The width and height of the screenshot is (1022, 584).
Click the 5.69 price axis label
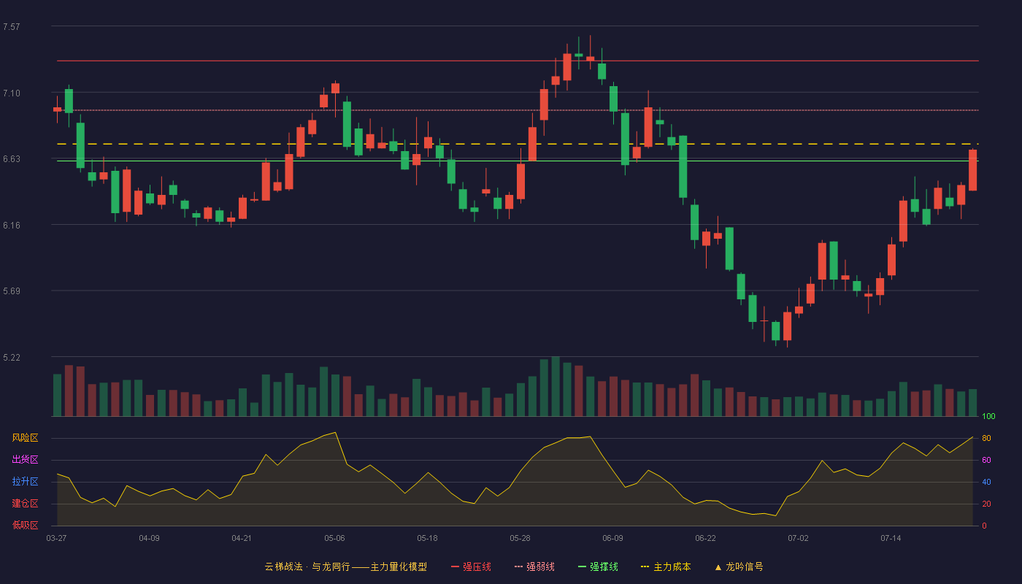12,291
